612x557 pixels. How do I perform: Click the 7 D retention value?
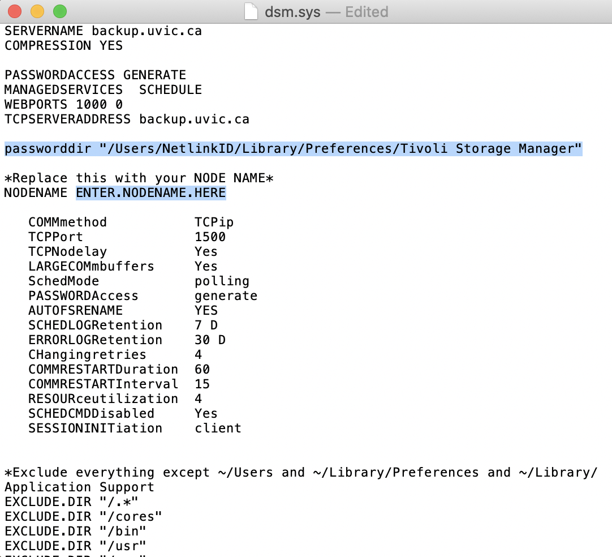coord(206,325)
